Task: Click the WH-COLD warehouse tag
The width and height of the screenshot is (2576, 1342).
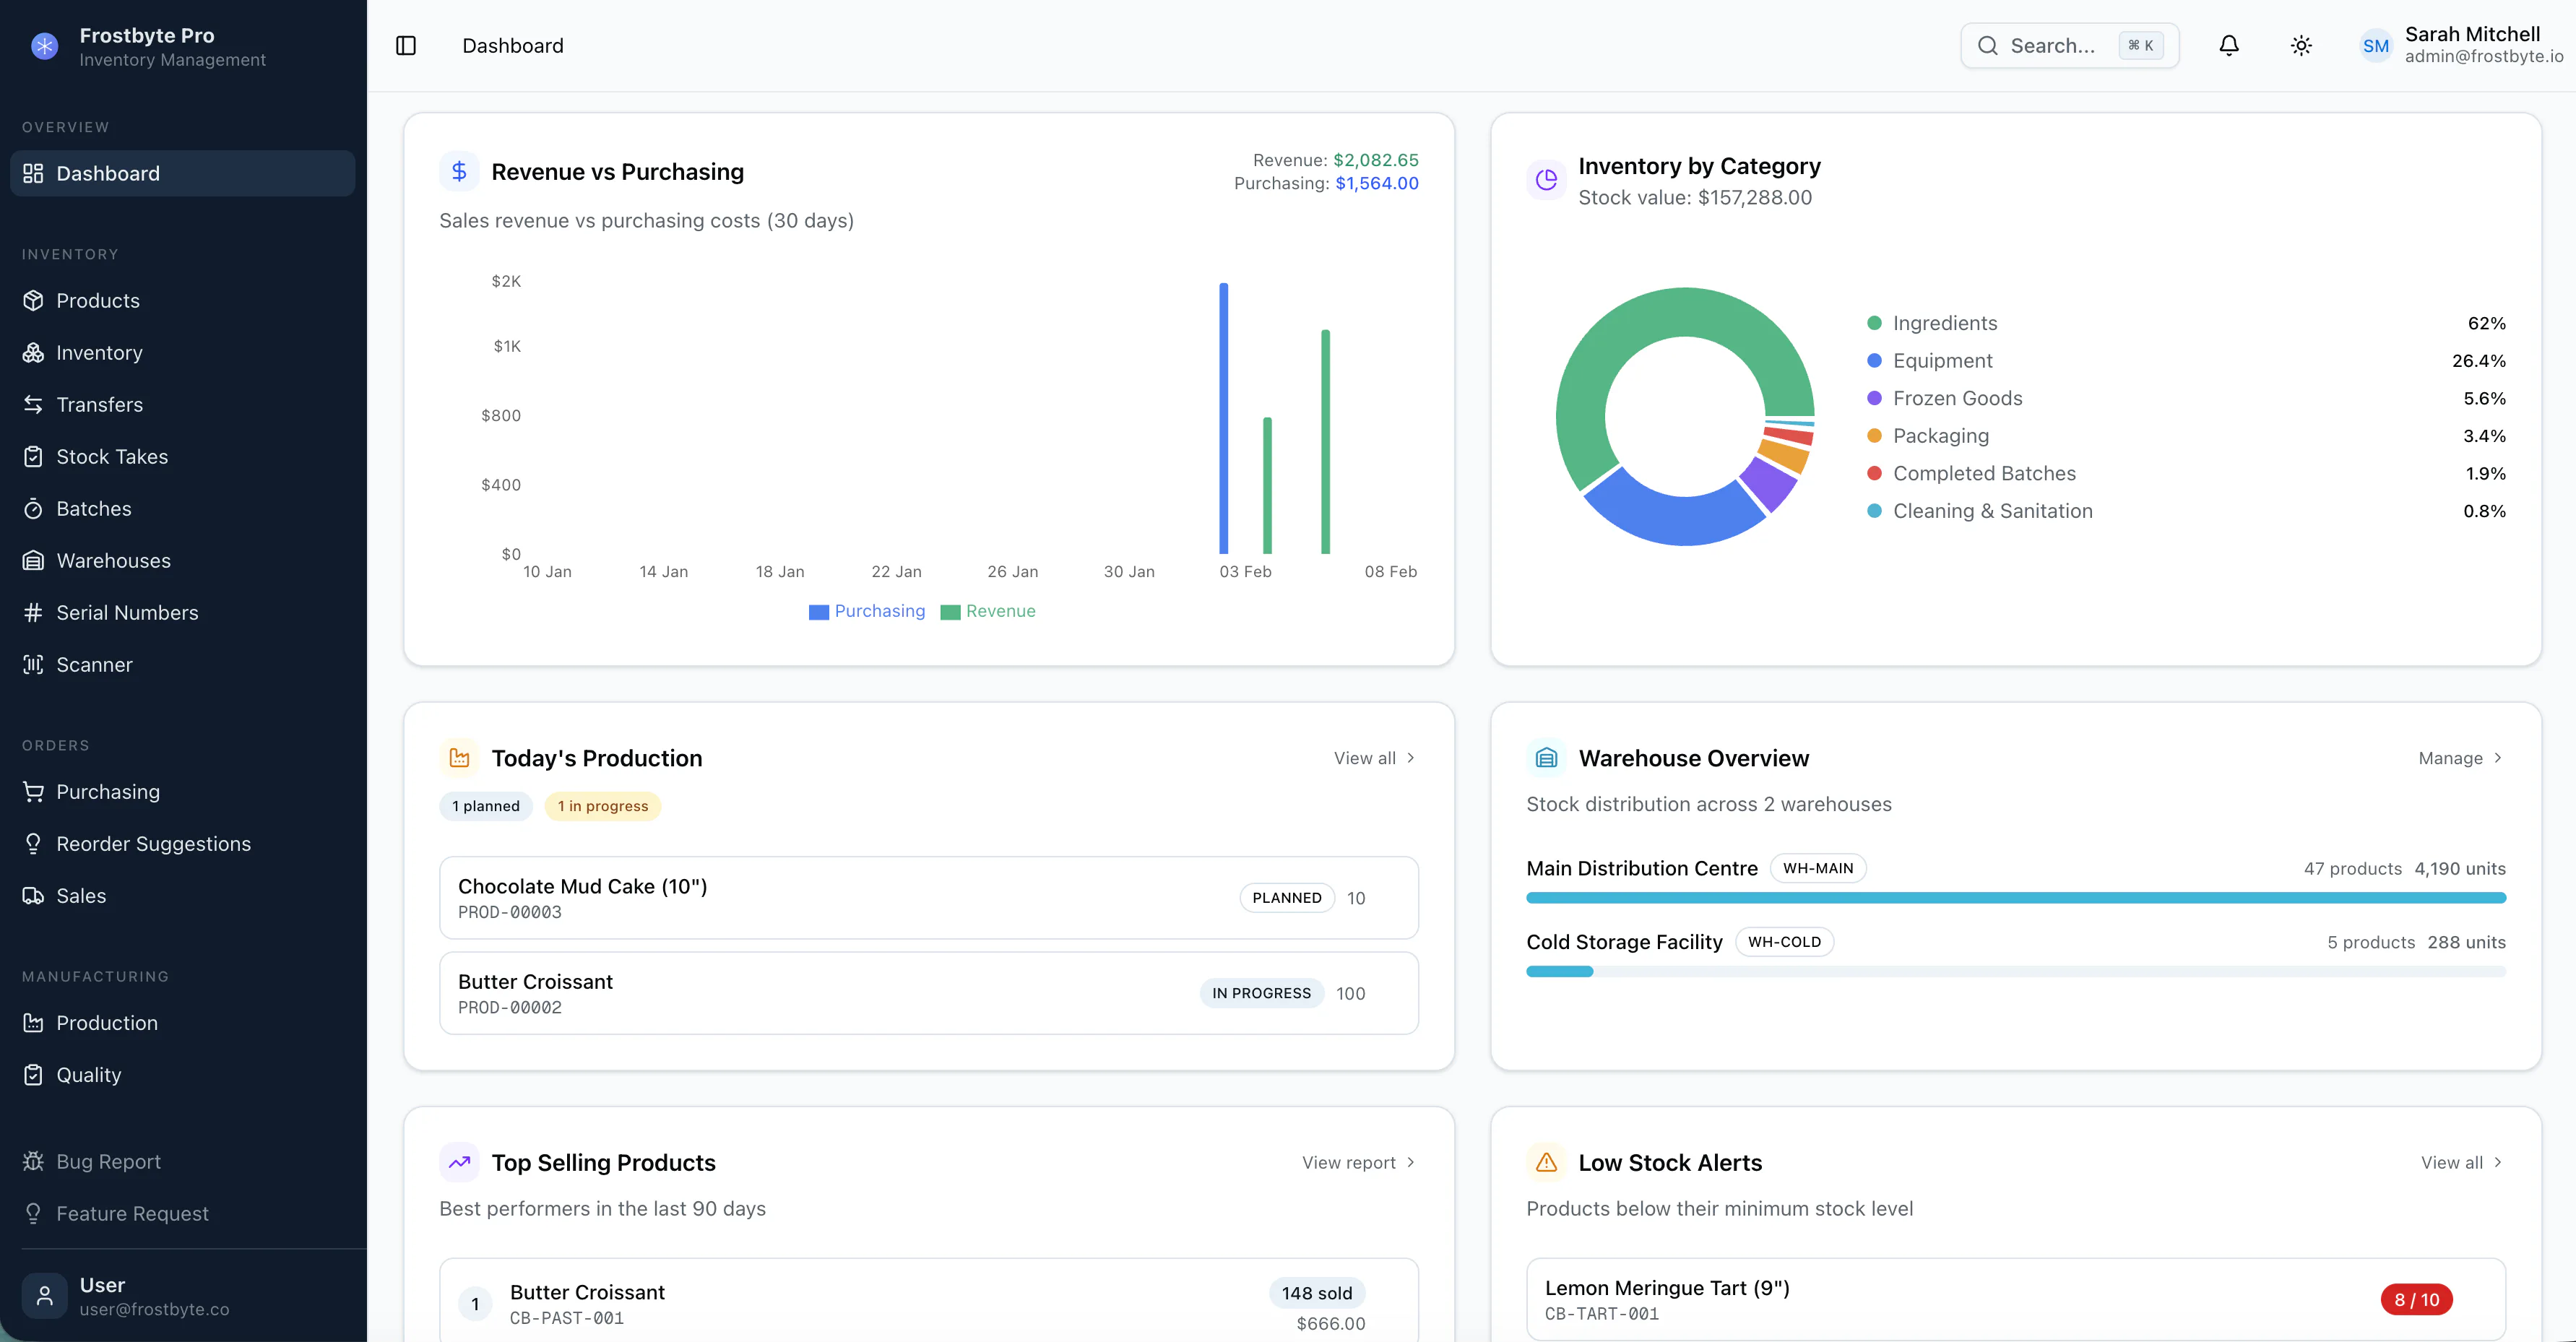Action: pyautogui.click(x=1785, y=942)
